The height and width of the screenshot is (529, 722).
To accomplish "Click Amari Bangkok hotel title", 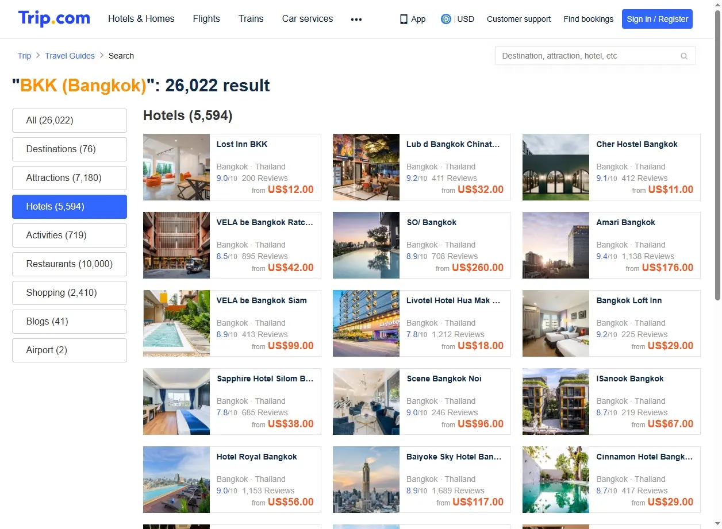I will [x=625, y=222].
